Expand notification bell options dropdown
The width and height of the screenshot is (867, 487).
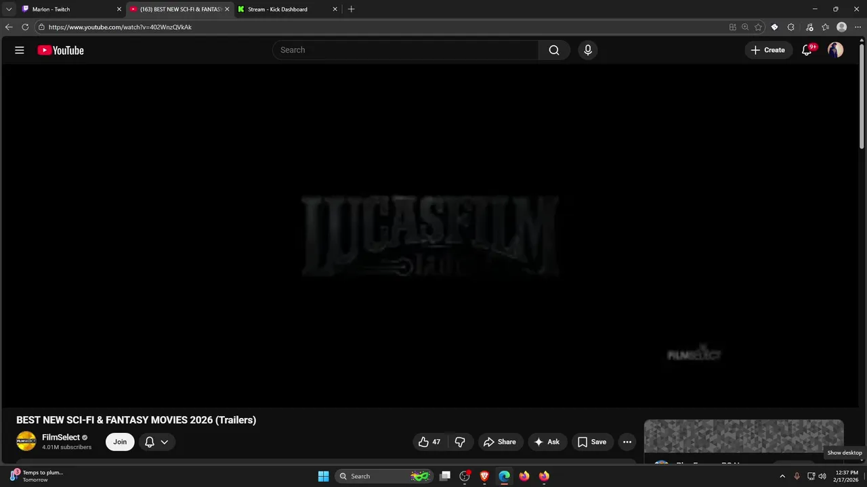pyautogui.click(x=164, y=442)
